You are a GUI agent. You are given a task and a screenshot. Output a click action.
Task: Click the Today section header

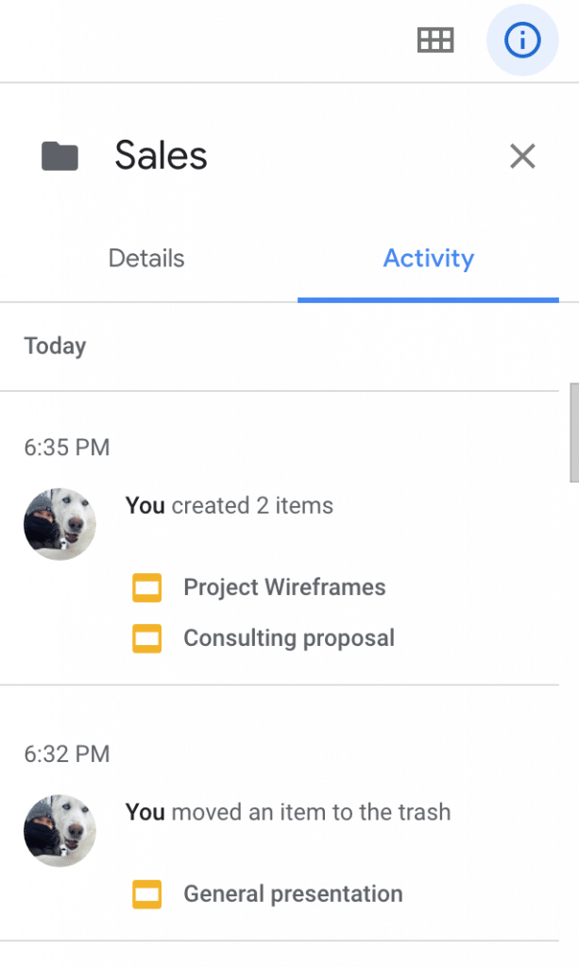pyautogui.click(x=55, y=346)
